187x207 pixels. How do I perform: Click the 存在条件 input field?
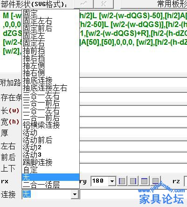[133, 97]
